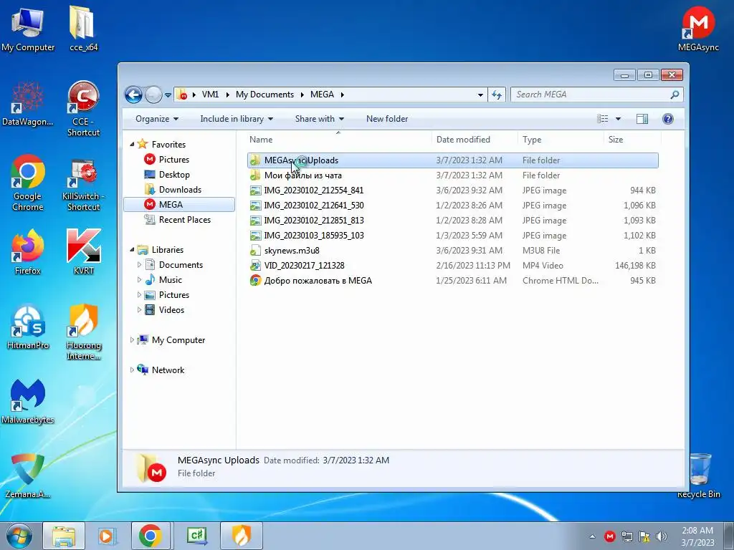Collapse the Libraries tree section
The image size is (734, 550).
pyautogui.click(x=132, y=250)
